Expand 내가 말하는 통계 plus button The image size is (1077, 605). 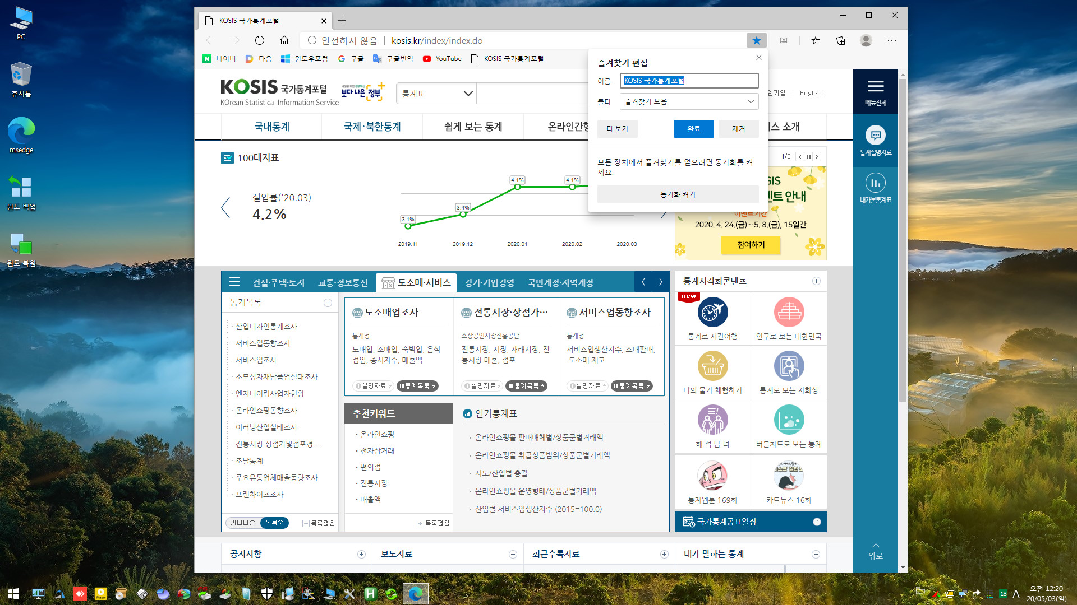point(816,554)
